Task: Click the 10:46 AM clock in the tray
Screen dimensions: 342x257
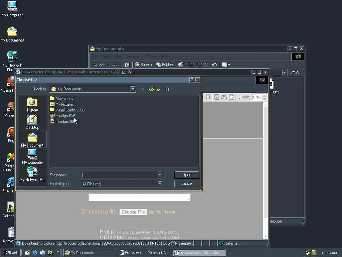Action: 329,253
